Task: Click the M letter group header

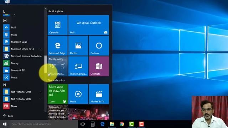Action: pyautogui.click(x=5, y=21)
